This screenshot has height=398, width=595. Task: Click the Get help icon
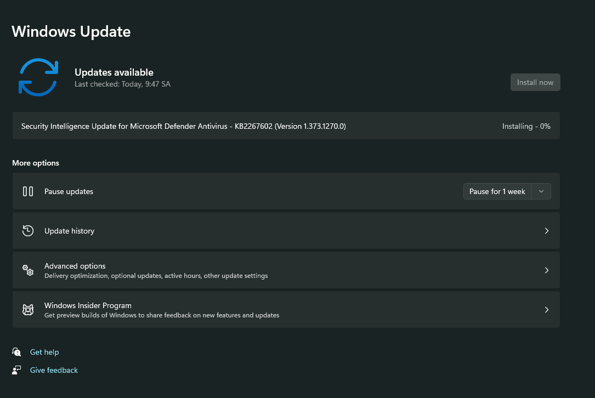point(16,352)
